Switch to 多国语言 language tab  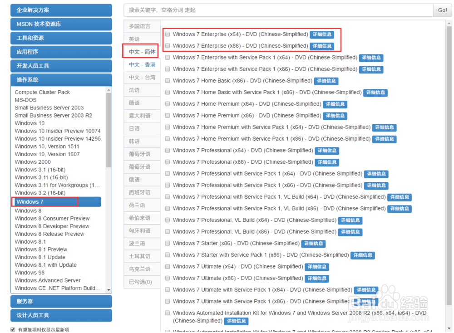click(x=142, y=26)
